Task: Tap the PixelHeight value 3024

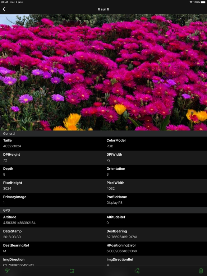Action: (x=7, y=189)
